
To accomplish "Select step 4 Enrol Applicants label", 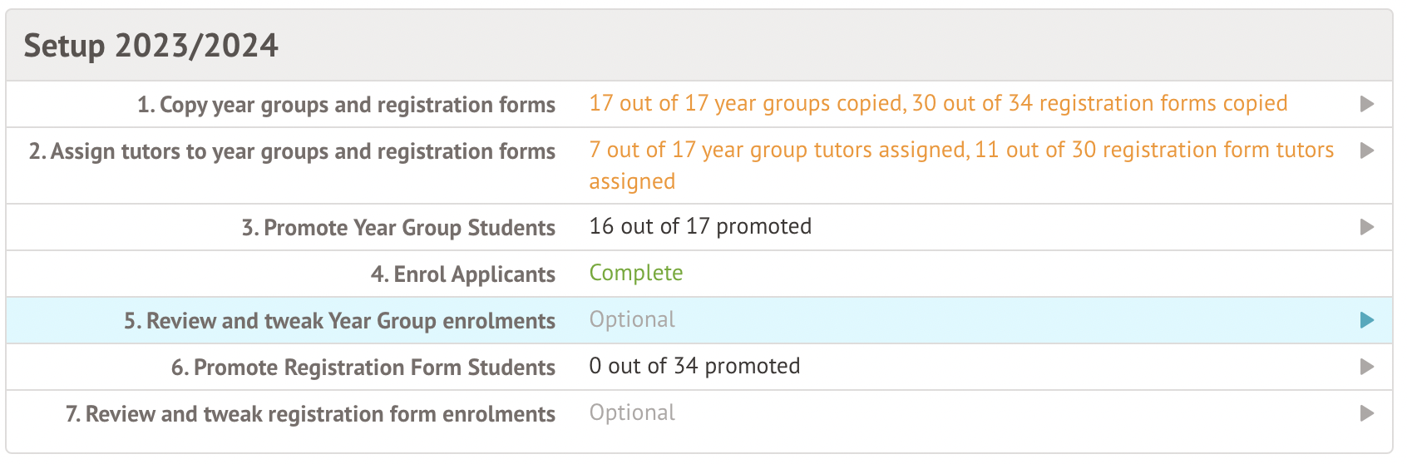I will 462,274.
